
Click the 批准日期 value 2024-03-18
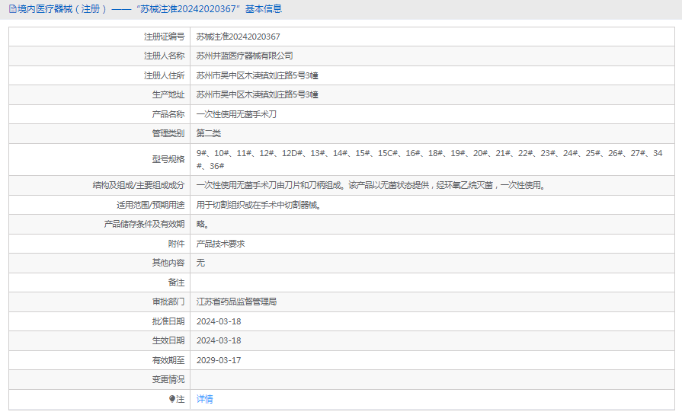click(219, 321)
